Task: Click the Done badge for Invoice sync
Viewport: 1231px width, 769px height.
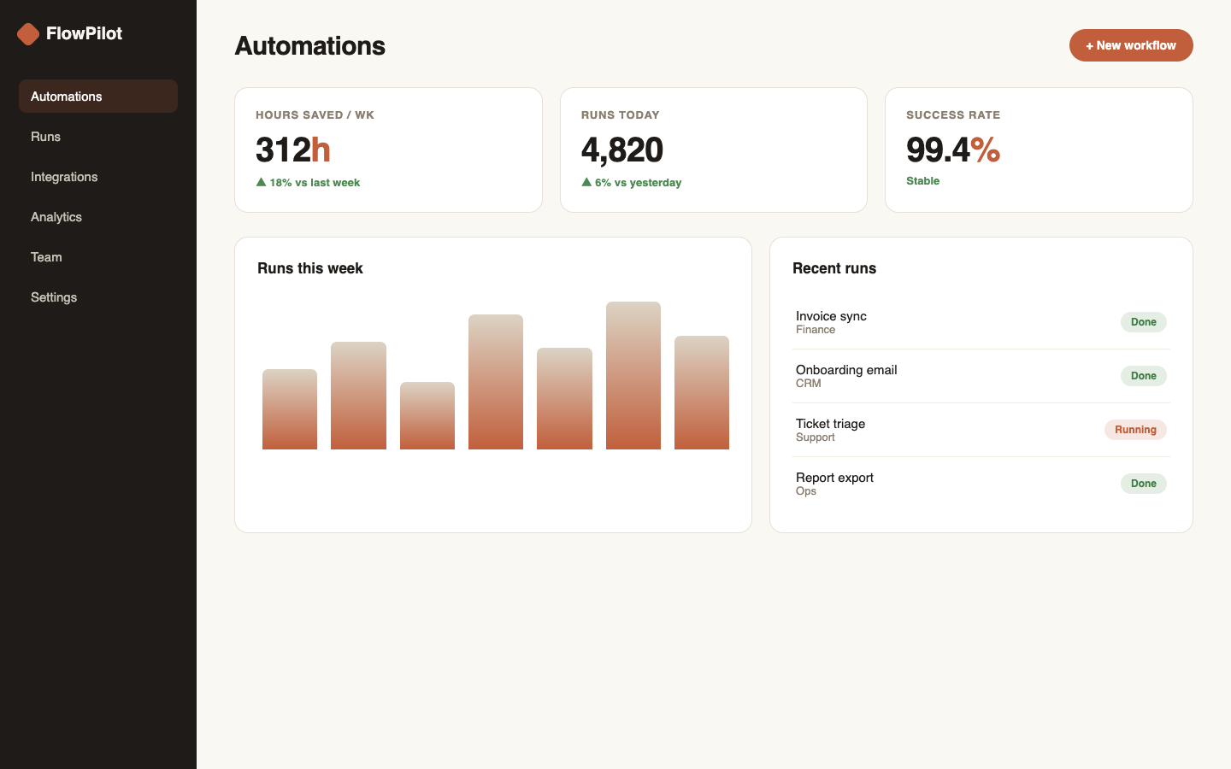Action: click(1144, 322)
